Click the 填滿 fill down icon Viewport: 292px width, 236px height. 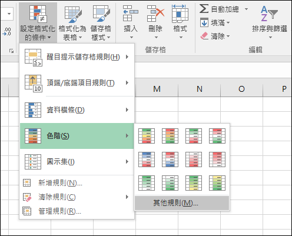(x=204, y=22)
